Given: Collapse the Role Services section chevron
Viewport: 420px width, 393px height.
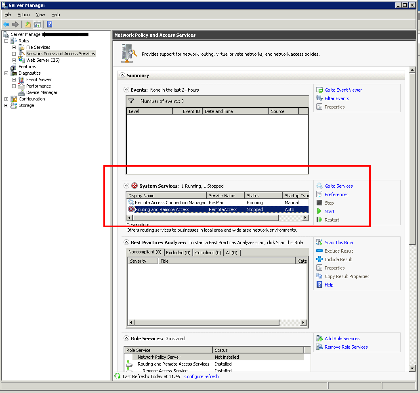Looking at the screenshot, I should (126, 338).
